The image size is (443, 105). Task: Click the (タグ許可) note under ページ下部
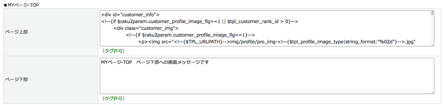click(113, 98)
